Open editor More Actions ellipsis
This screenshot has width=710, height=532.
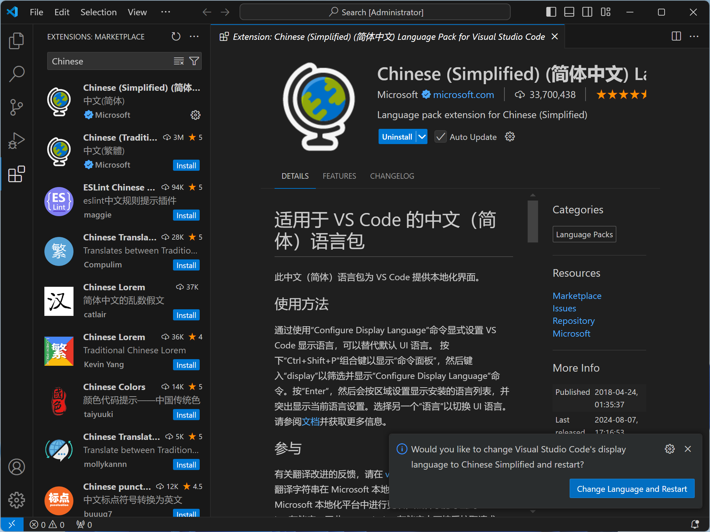[x=694, y=36]
